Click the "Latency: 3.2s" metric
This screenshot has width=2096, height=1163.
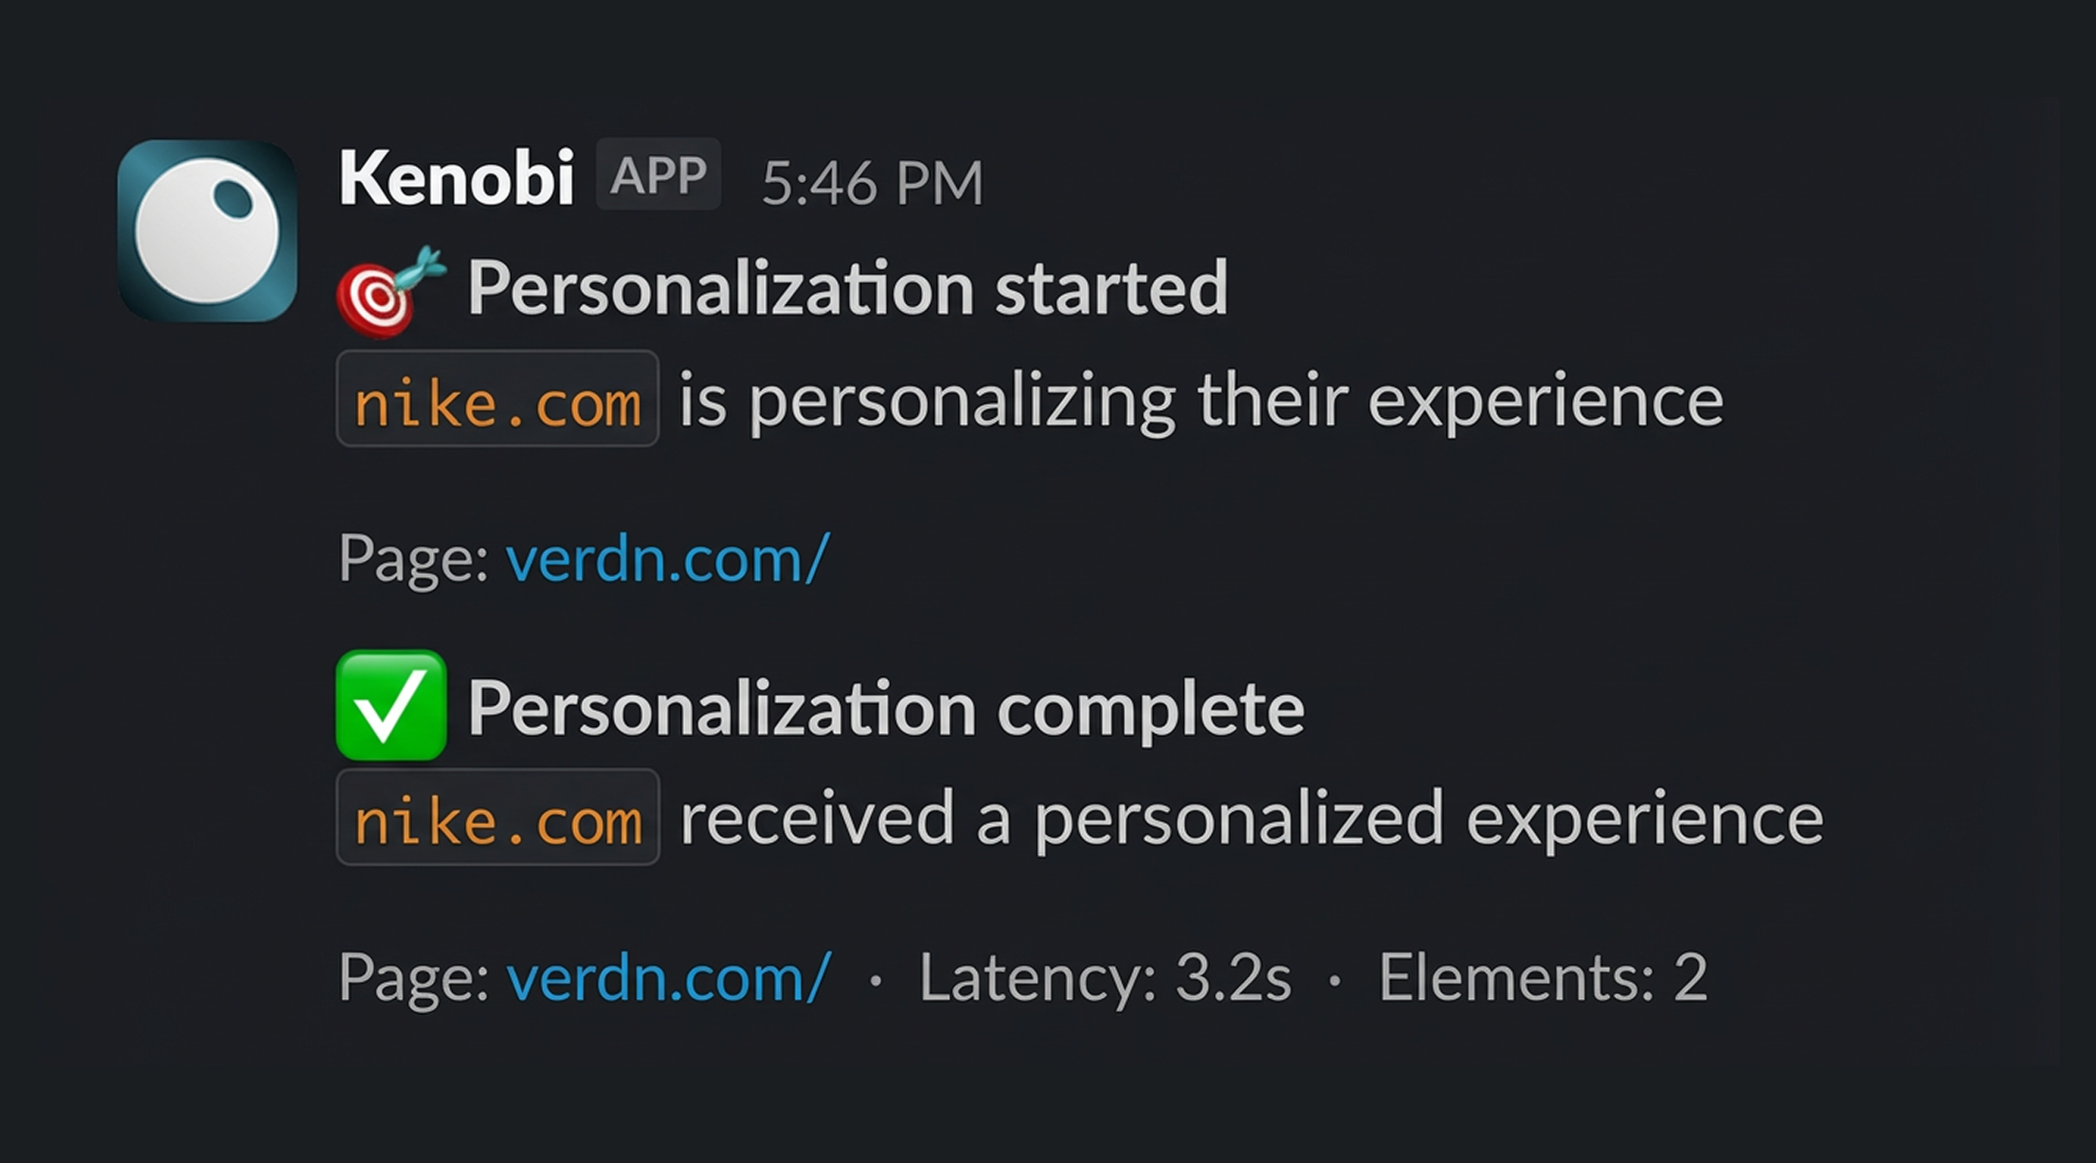(x=1105, y=976)
